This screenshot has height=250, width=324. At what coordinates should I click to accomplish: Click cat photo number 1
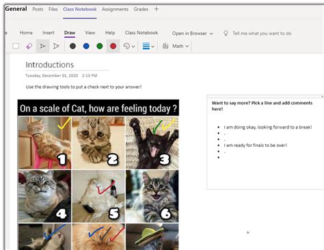pyautogui.click(x=44, y=143)
